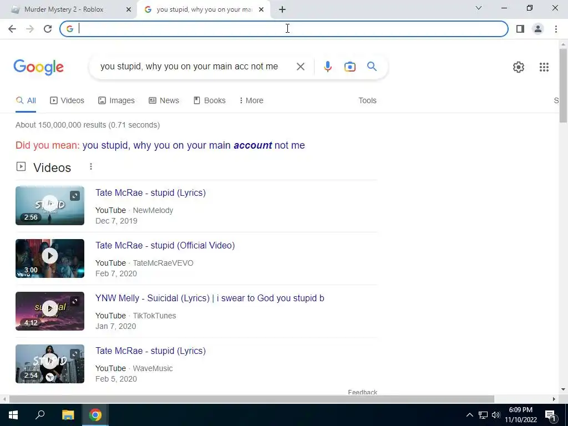
Task: Show hidden system tray icons
Action: point(469,415)
